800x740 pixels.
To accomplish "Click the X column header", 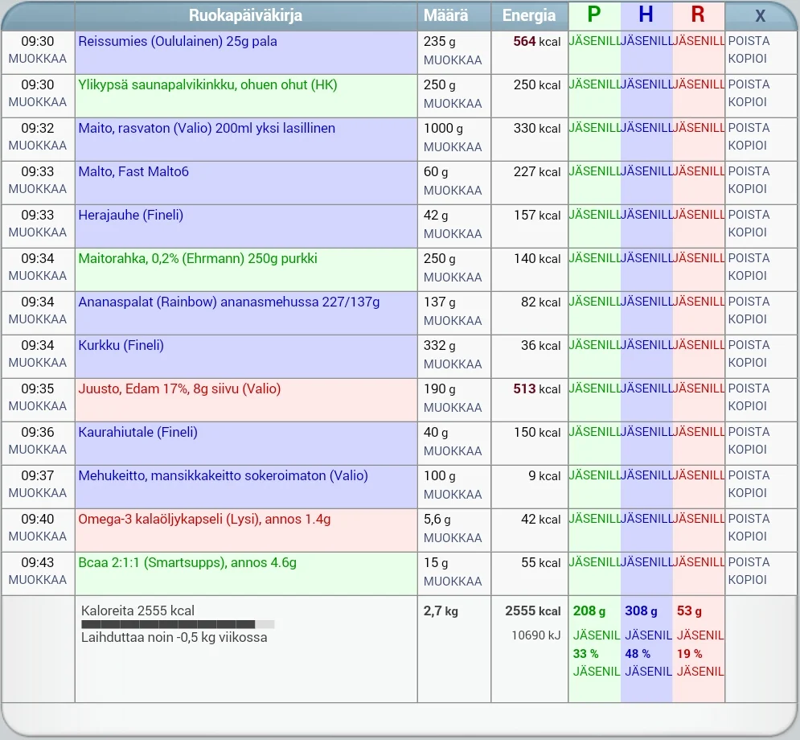I will [761, 14].
